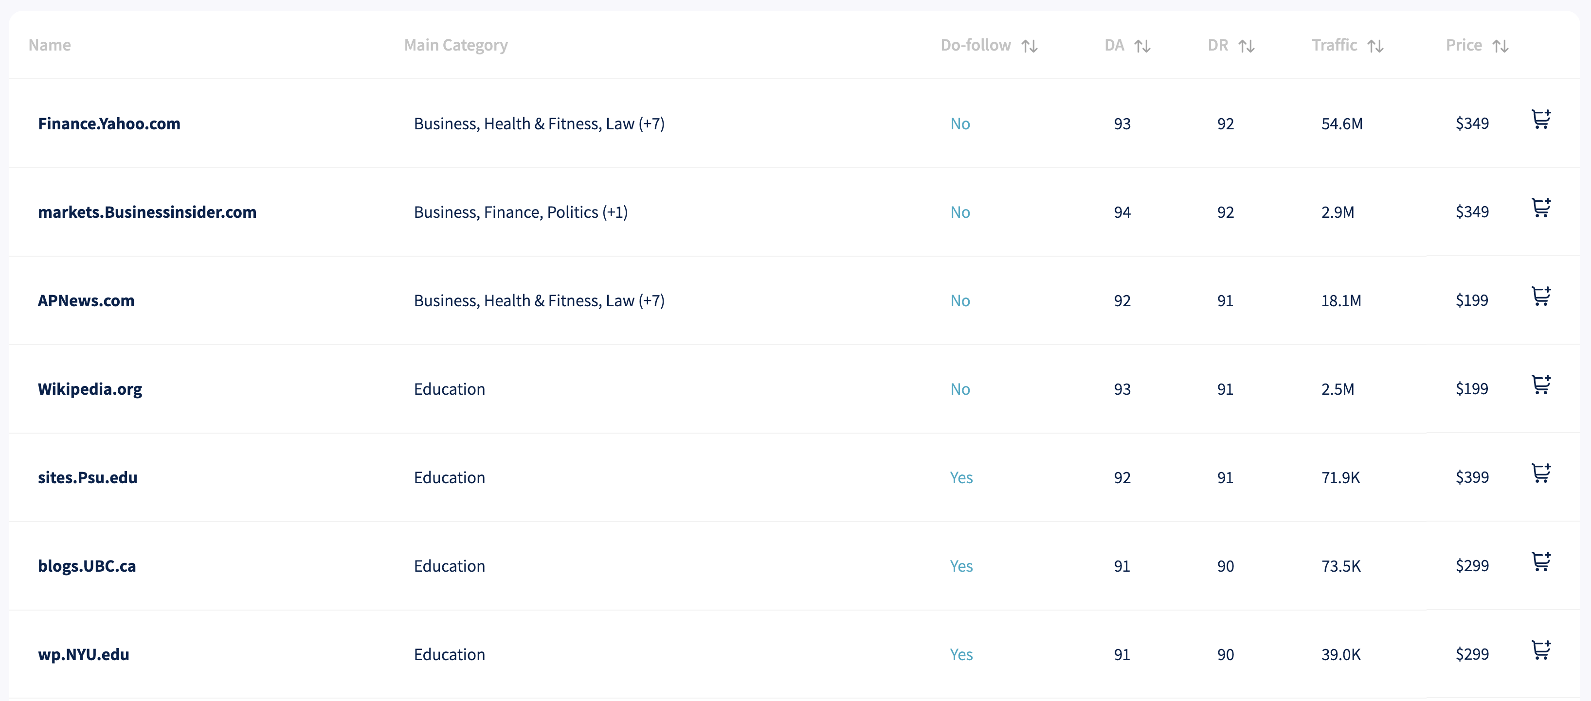The width and height of the screenshot is (1591, 701).
Task: Expand Businessinsider categories (+1)
Action: 615,212
